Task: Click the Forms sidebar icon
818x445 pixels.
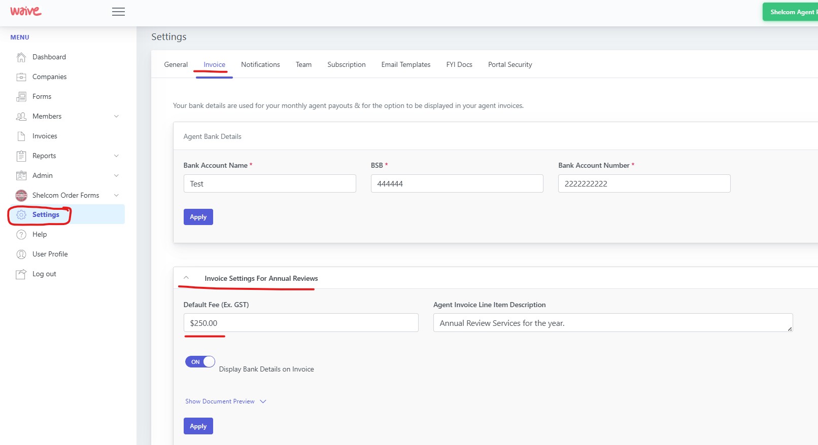Action: (21, 97)
